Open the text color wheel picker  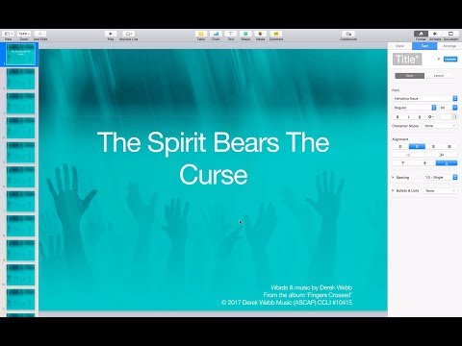pyautogui.click(x=454, y=117)
